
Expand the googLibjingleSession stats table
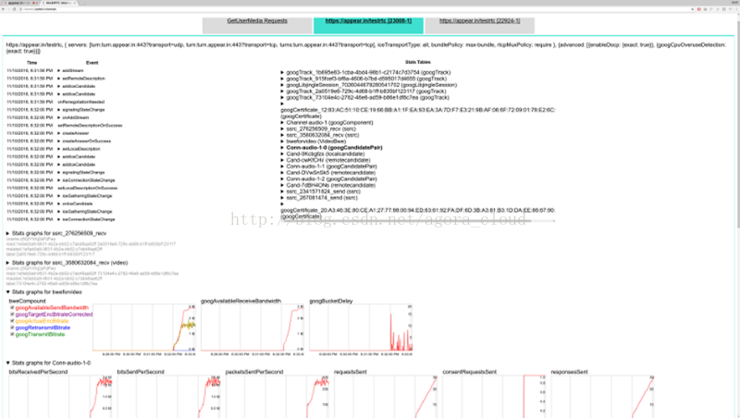pyautogui.click(x=283, y=85)
